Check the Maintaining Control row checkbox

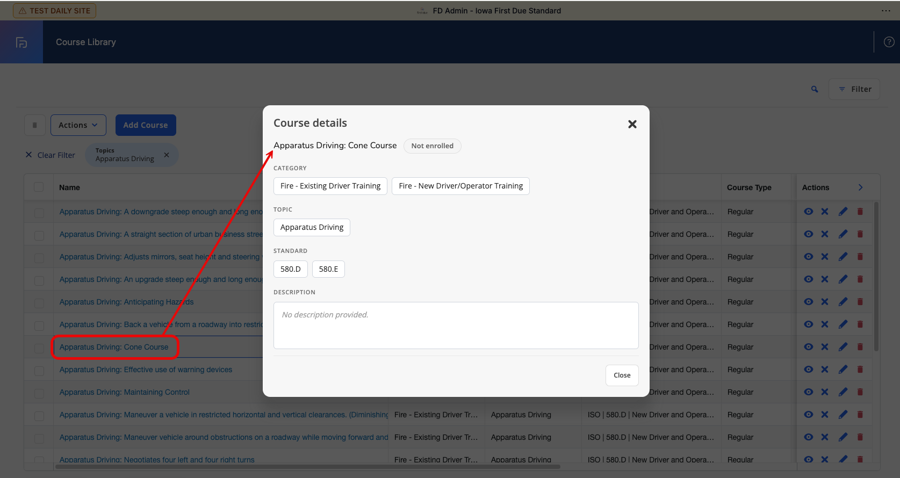click(39, 393)
